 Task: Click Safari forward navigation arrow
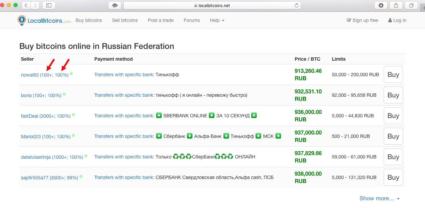pos(35,5)
